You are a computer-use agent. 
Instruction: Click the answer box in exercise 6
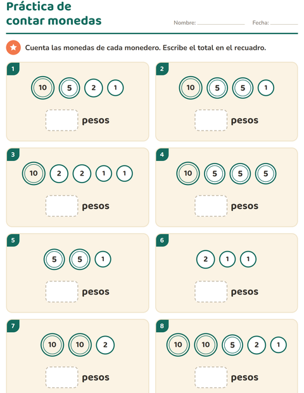211,292
